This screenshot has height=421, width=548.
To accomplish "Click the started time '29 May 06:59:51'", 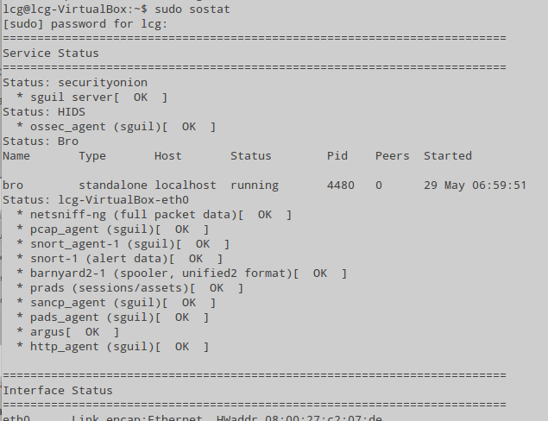I will point(475,185).
